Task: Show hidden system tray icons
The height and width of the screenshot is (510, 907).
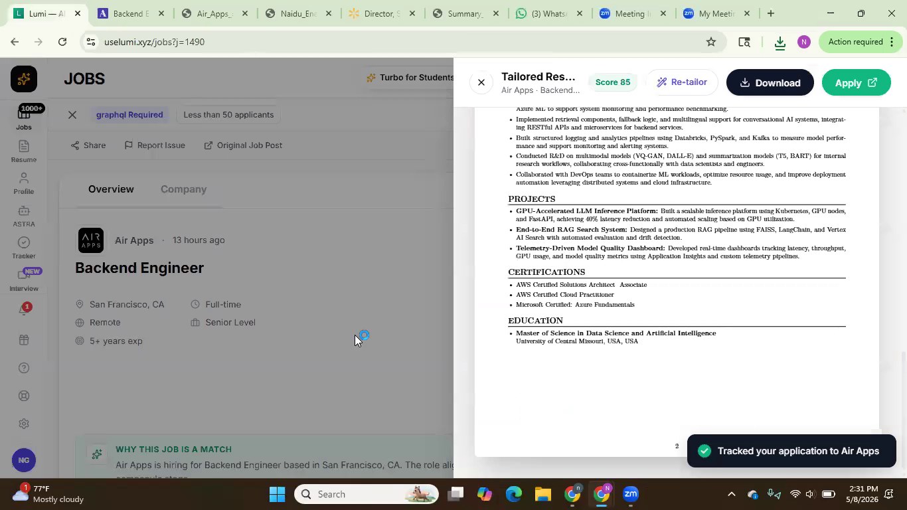Action: tap(732, 494)
